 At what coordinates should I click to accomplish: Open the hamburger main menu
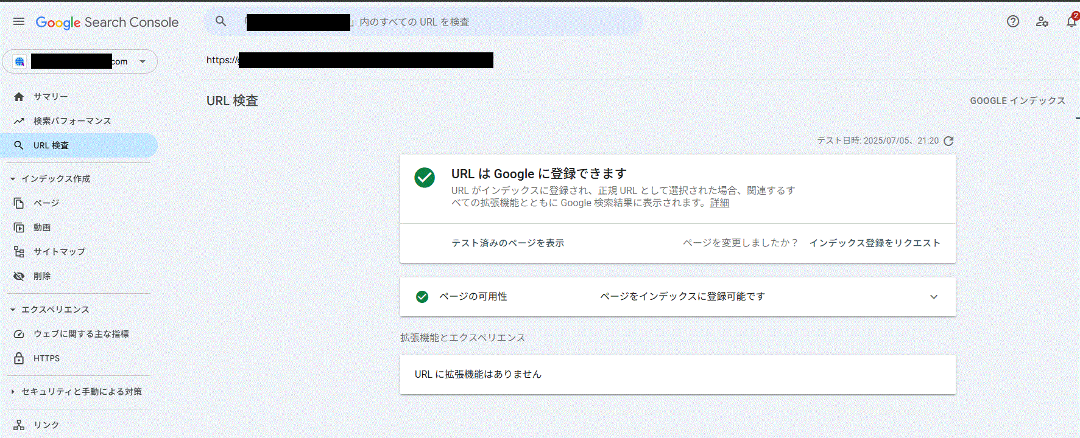[19, 22]
